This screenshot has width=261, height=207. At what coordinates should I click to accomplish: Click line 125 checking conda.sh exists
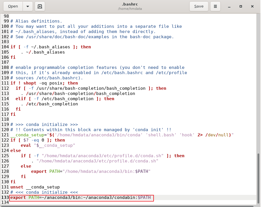coord(102,155)
